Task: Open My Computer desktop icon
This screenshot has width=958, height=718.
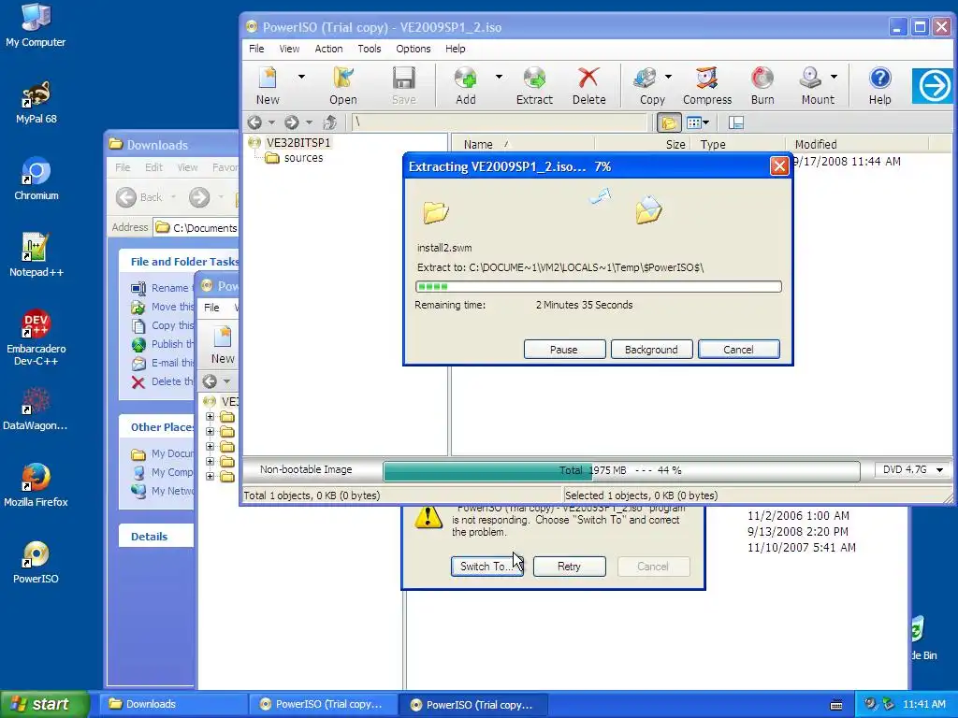Action: point(36,25)
